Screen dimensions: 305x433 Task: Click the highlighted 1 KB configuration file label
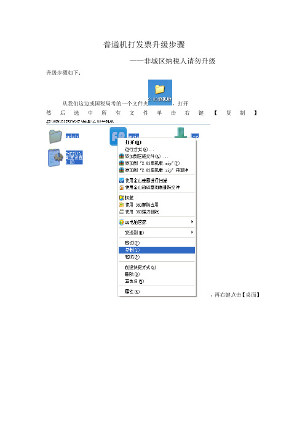[74, 158]
